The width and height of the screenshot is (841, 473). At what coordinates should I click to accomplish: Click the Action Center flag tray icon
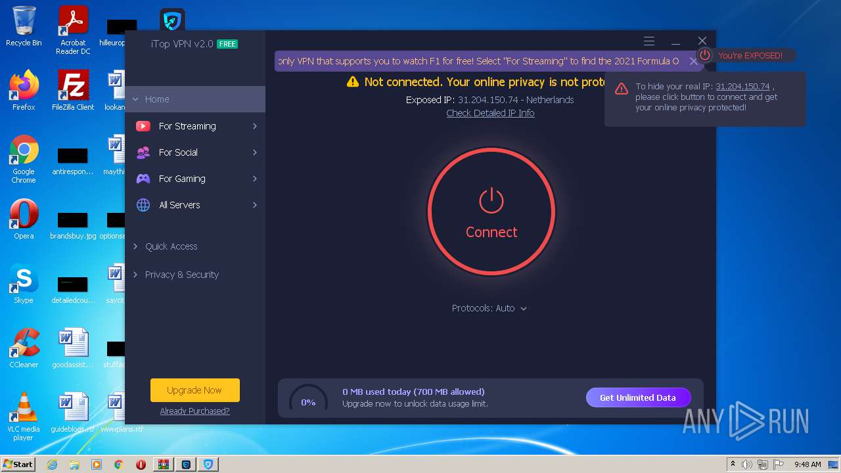coord(779,464)
